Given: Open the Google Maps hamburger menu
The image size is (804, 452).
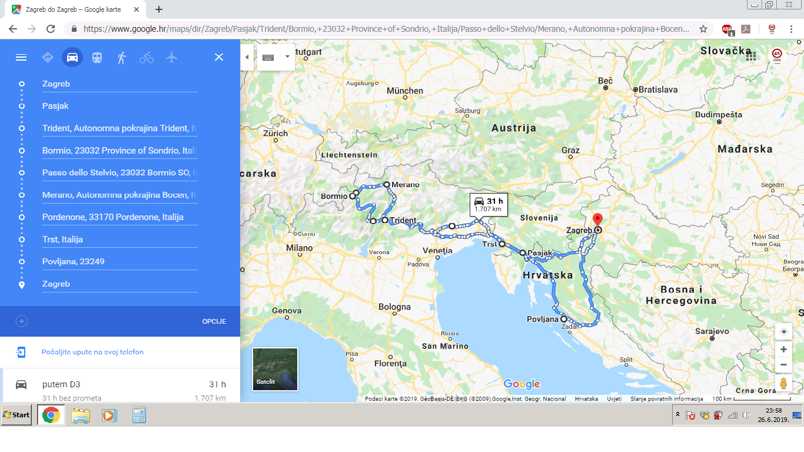Looking at the screenshot, I should pos(21,57).
